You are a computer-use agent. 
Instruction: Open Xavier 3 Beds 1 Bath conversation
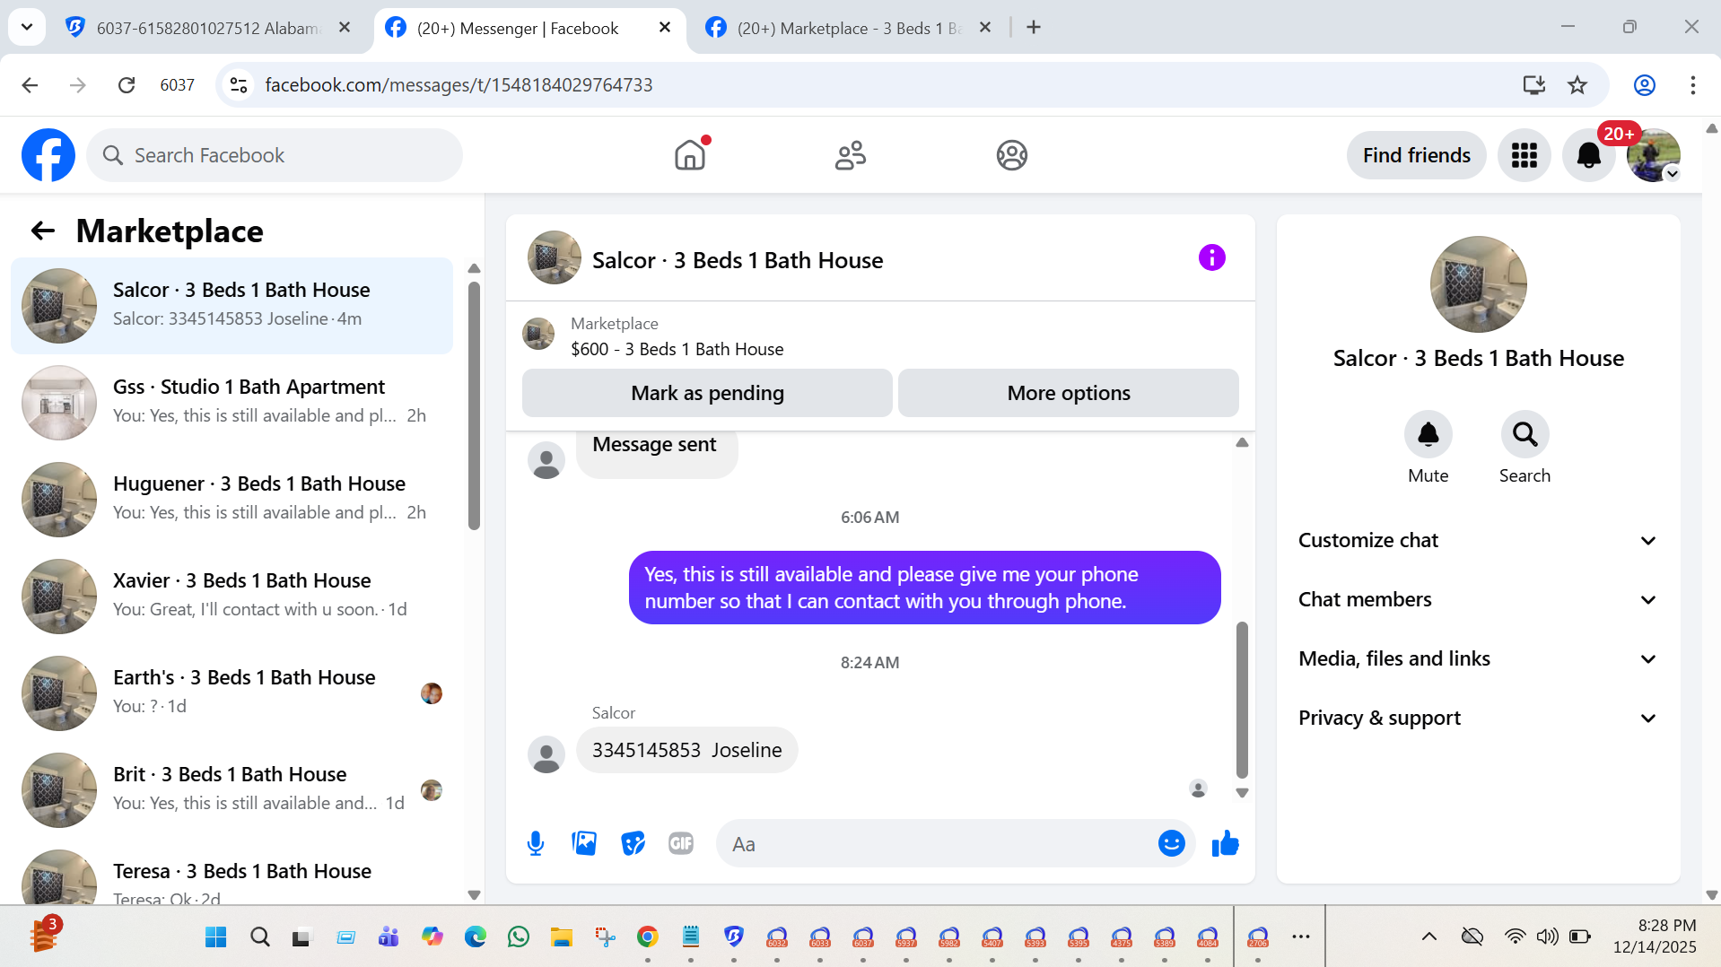232,596
